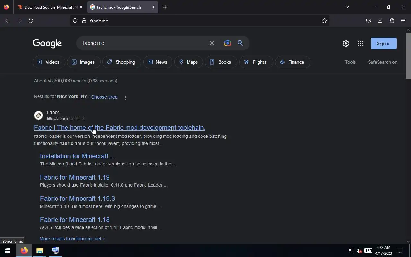Reload the current page
The width and height of the screenshot is (411, 257).
coord(31,21)
